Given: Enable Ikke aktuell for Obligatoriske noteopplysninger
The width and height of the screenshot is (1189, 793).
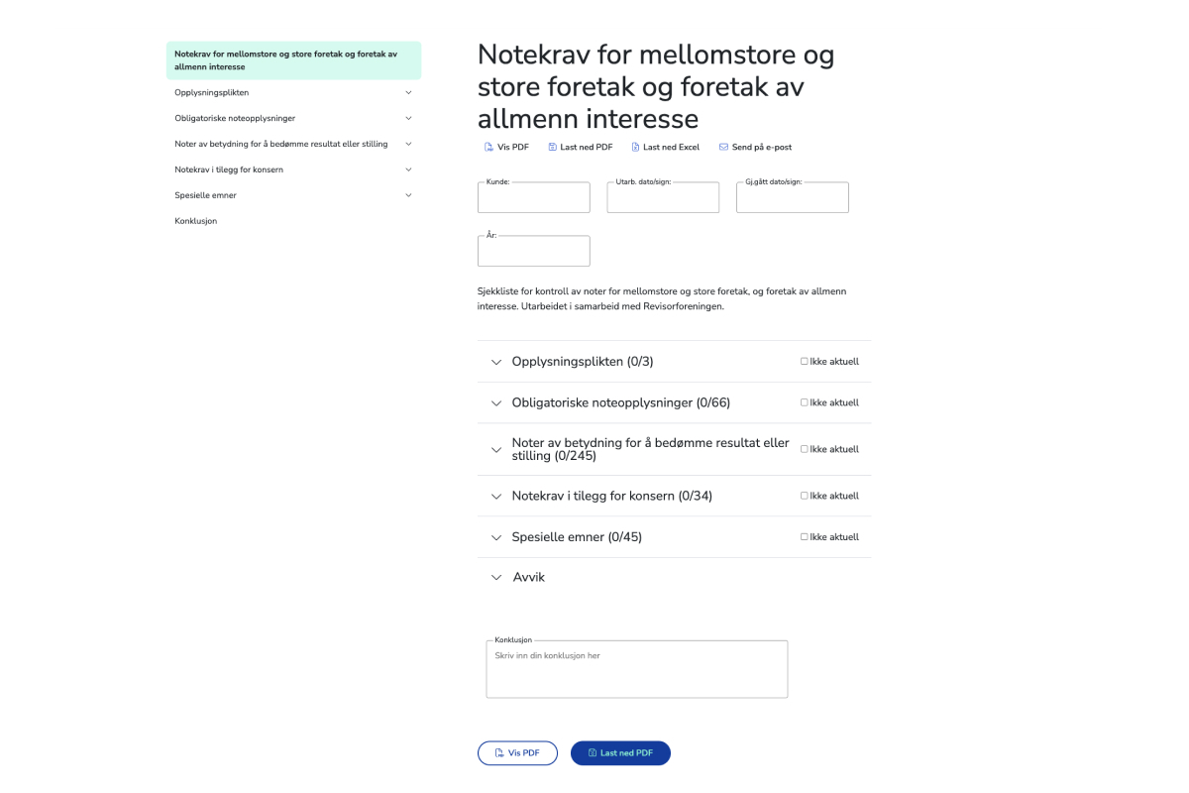Looking at the screenshot, I should pos(805,402).
